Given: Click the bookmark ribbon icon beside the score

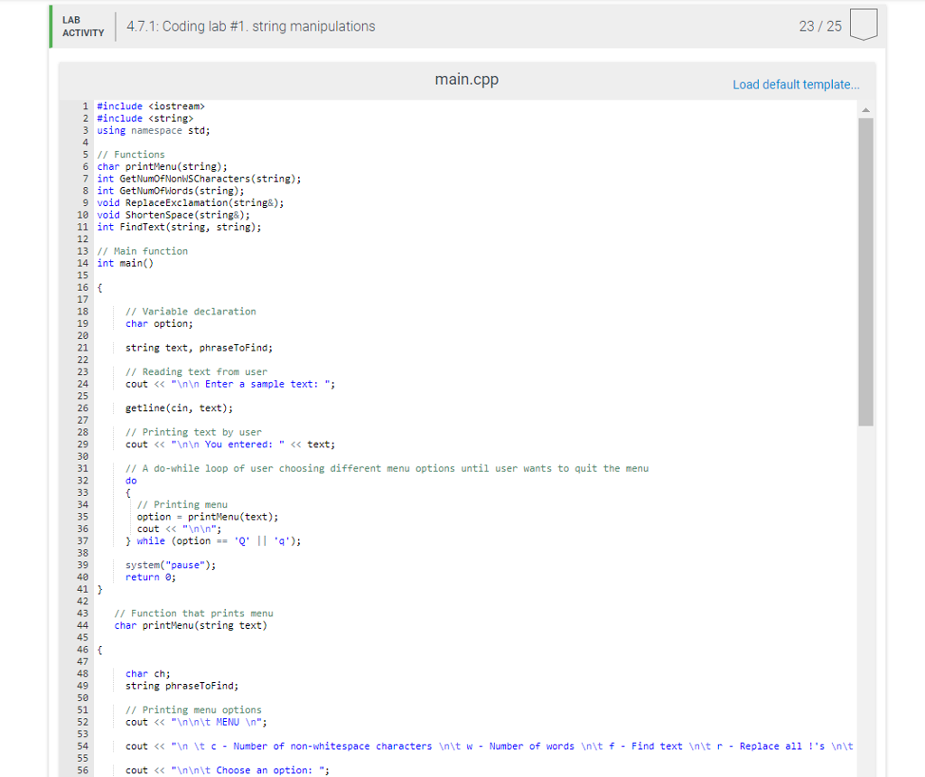Looking at the screenshot, I should click(864, 24).
